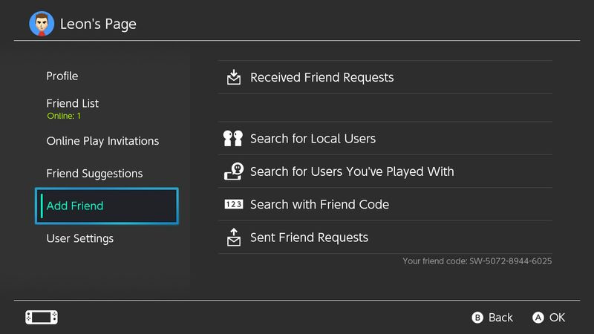Screen dimensions: 594x334
Task: Click the Search for Local Users icon
Action: (x=233, y=139)
